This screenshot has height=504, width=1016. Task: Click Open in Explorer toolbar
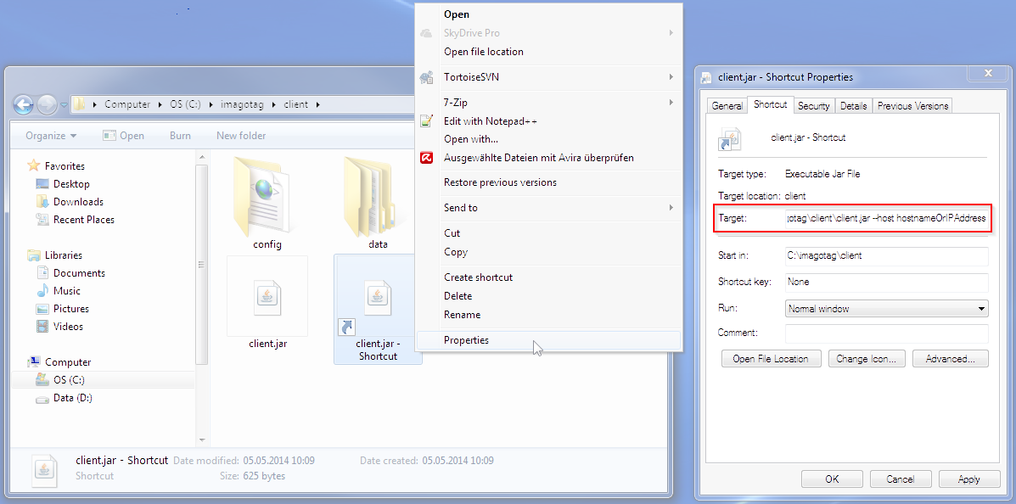click(x=124, y=136)
